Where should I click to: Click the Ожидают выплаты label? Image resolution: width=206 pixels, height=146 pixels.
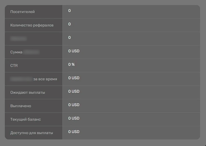(27, 92)
